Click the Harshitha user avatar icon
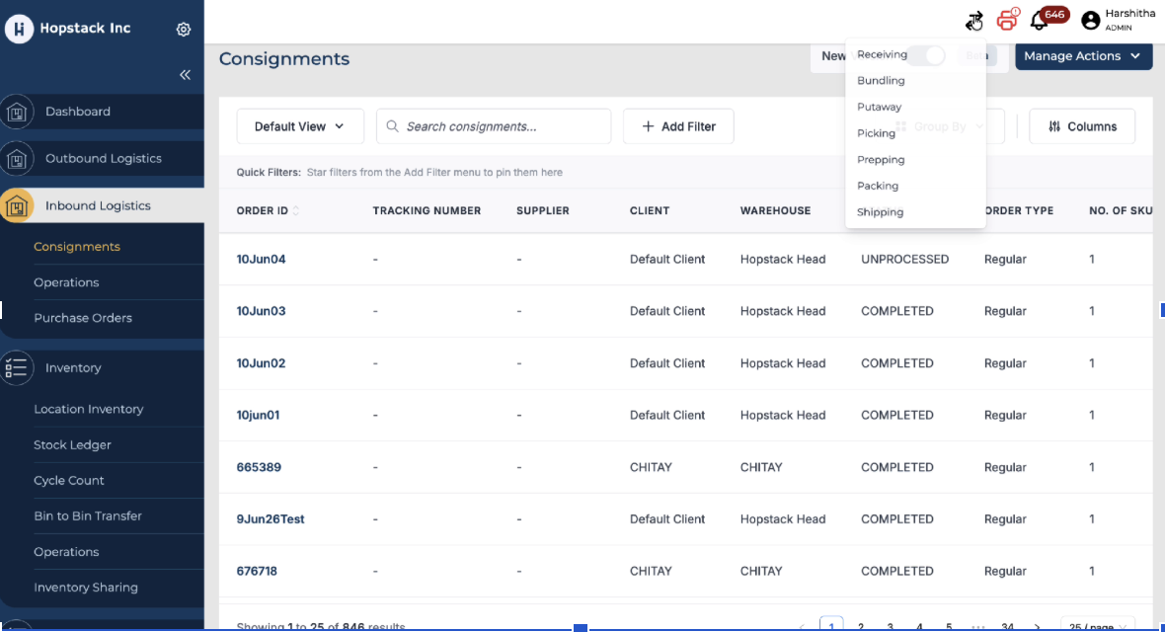Viewport: 1165px width, 632px height. pos(1090,20)
